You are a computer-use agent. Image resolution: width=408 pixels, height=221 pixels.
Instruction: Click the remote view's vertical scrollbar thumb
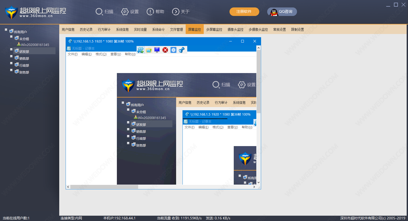coord(259,82)
